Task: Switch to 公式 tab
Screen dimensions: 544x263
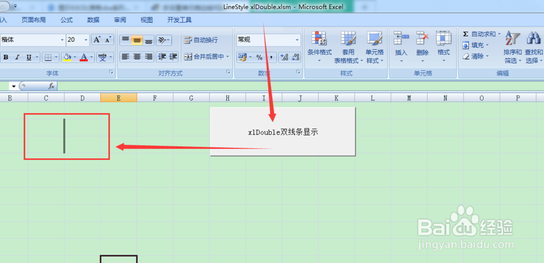Action: [66, 20]
